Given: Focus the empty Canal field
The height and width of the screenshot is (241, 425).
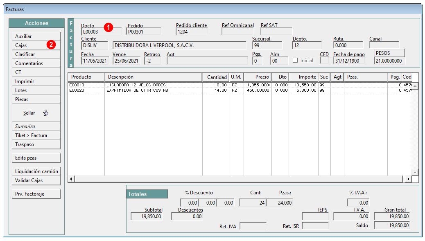Looking at the screenshot, I should (384, 45).
